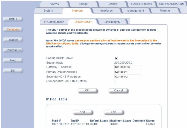
Task: Focus the Secondary DNS IP Address field
Action: click(128, 77)
